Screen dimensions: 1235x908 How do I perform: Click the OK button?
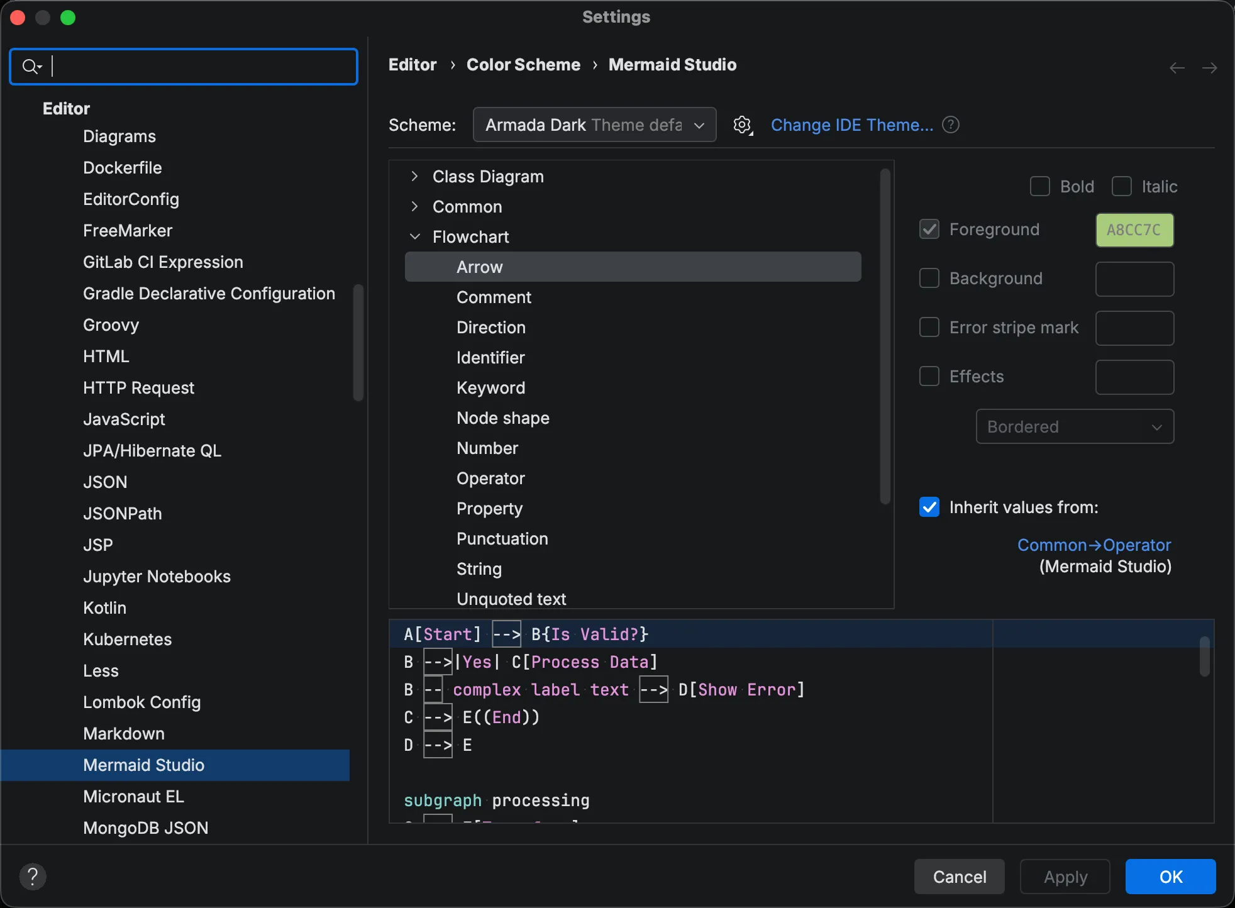pyautogui.click(x=1170, y=876)
